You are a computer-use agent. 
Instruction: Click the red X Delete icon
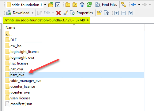58,13
